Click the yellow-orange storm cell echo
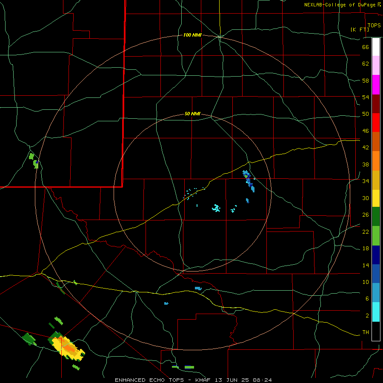Viewport: 383px width, 383px height. (x=68, y=348)
